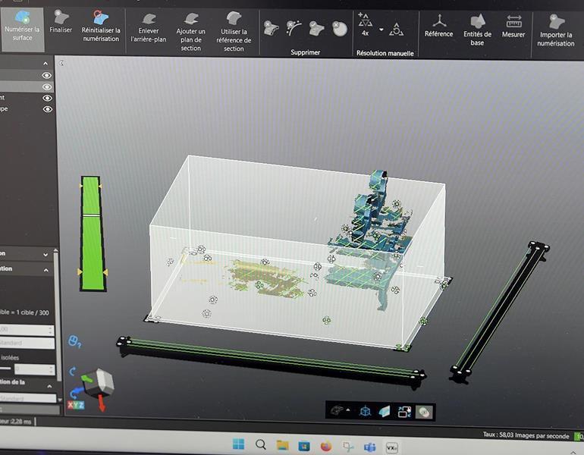Select the Mesurer tool

(x=513, y=26)
